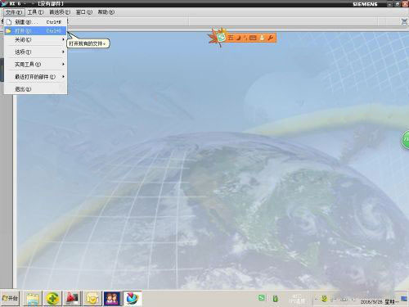Open the 最近打开的部件 recent parts submenu
Viewport: 409px width, 307px height.
pyautogui.click(x=35, y=77)
